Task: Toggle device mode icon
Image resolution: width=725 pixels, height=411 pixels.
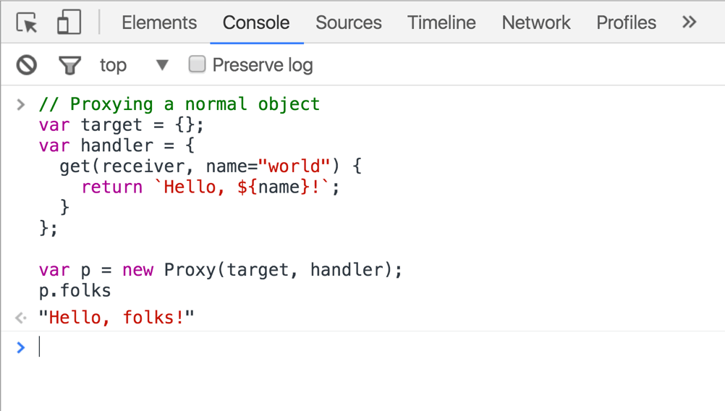Action: (x=69, y=22)
